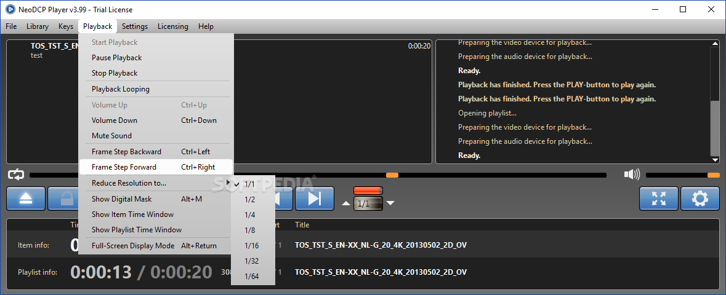Toggle Mute Sound menu entry
Image resolution: width=726 pixels, height=295 pixels.
coord(156,135)
